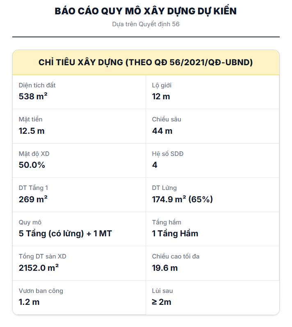Click the 'Chiều cao tối đa' label
Image resolution: width=292 pixels, height=327 pixels.
coord(176,256)
